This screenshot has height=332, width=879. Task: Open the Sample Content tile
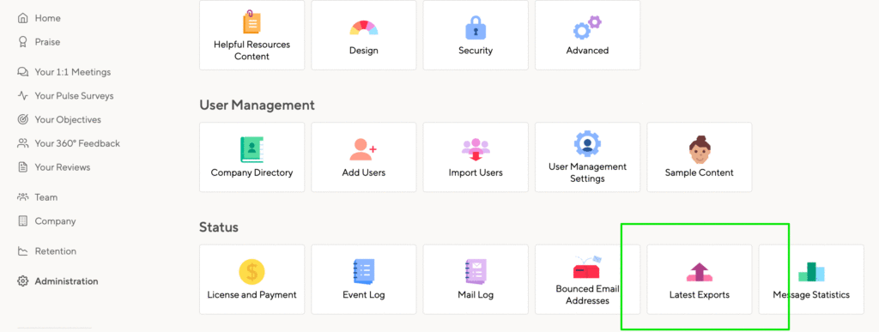699,157
